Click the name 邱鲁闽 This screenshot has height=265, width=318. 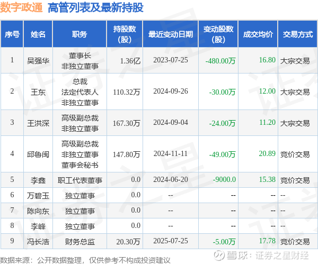(x=38, y=154)
